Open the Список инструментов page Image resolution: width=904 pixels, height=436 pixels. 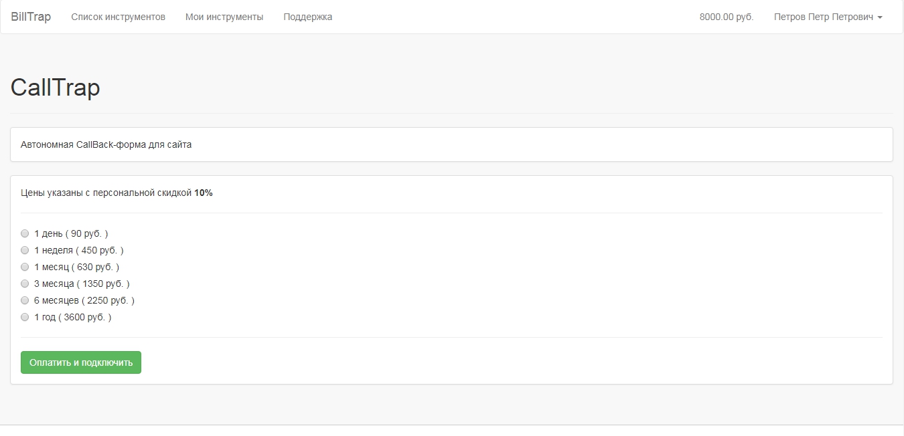coord(118,17)
